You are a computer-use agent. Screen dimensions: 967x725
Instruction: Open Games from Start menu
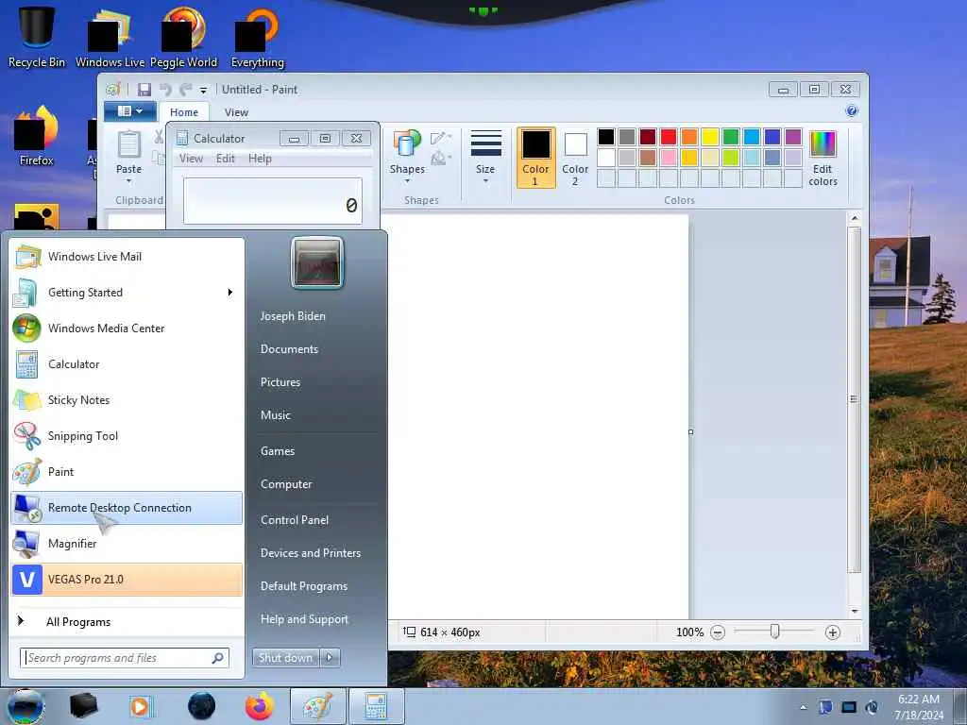[278, 451]
